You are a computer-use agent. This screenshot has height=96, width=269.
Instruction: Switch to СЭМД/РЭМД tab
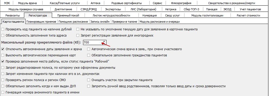pyautogui.click(x=89, y=9)
